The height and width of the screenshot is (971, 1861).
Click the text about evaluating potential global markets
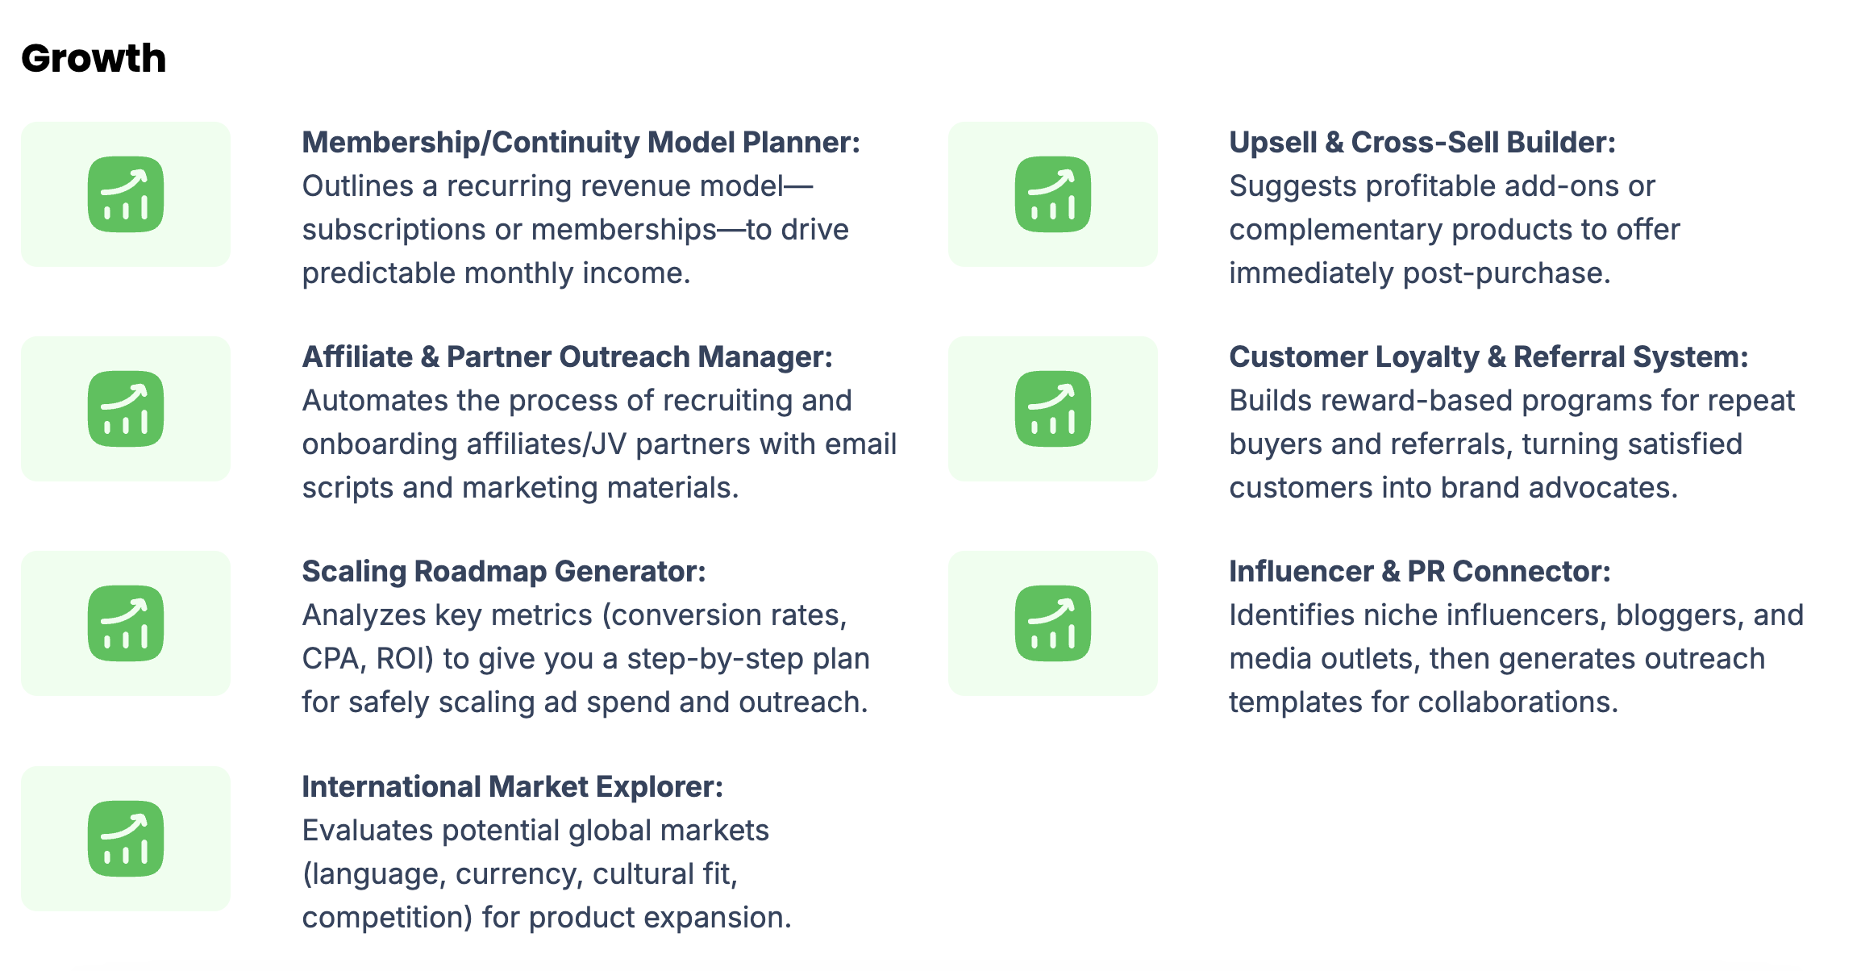(547, 874)
